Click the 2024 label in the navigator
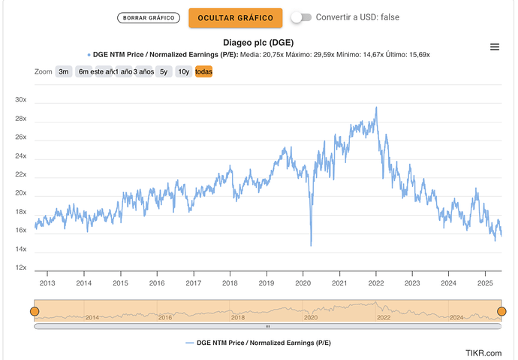Image resolution: width=518 pixels, height=360 pixels. [456, 318]
